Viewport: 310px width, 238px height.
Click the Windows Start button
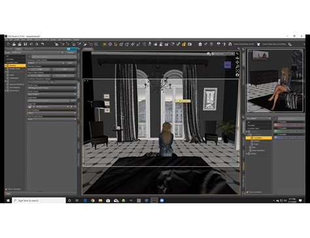[x=8, y=201]
